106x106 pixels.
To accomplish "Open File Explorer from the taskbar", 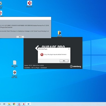I will coord(9,104).
